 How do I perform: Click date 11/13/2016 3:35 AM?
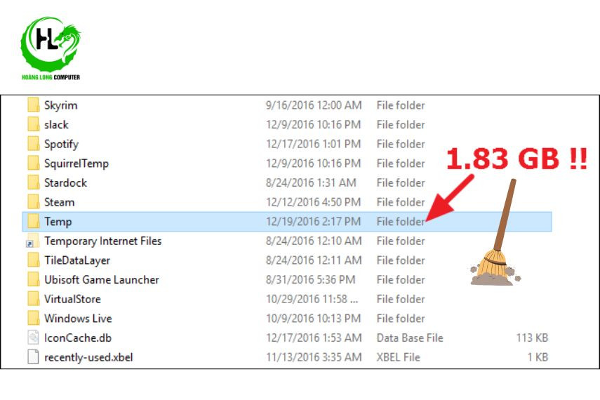[x=314, y=357]
